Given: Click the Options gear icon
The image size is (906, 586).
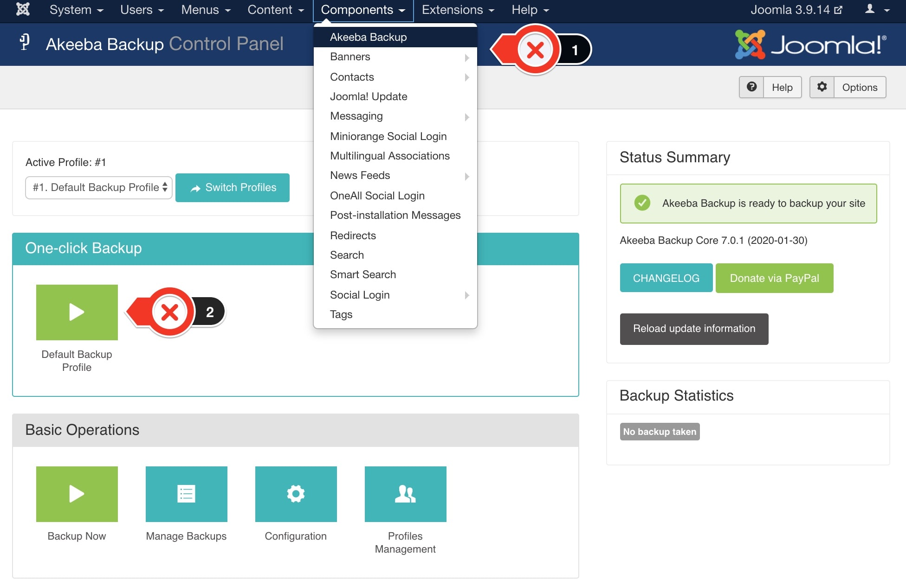Looking at the screenshot, I should [822, 87].
